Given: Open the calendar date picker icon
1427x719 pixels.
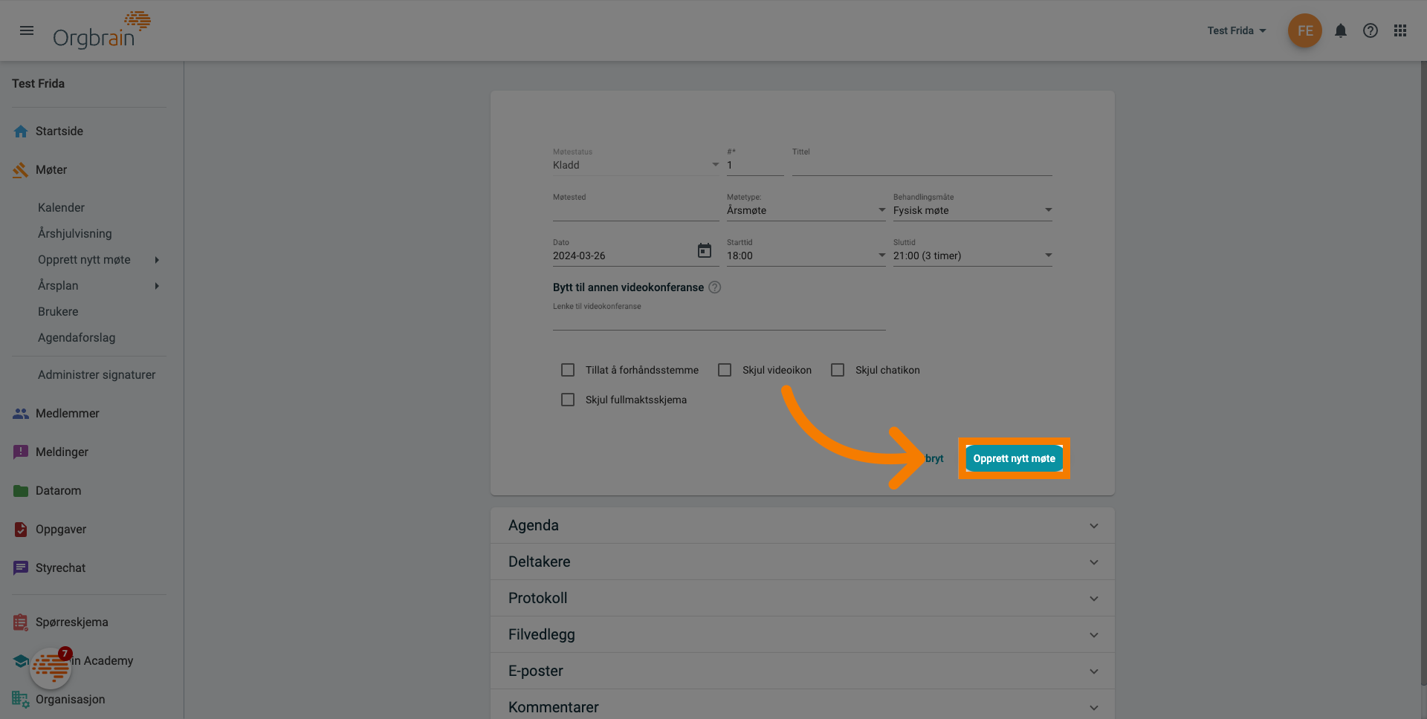Looking at the screenshot, I should [704, 250].
